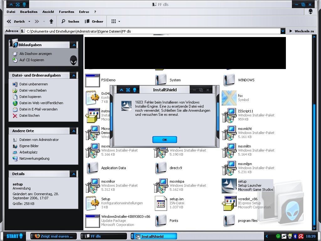Select the vcredist_x86 icon
Viewport: 321px width, 241px height.
(229, 203)
